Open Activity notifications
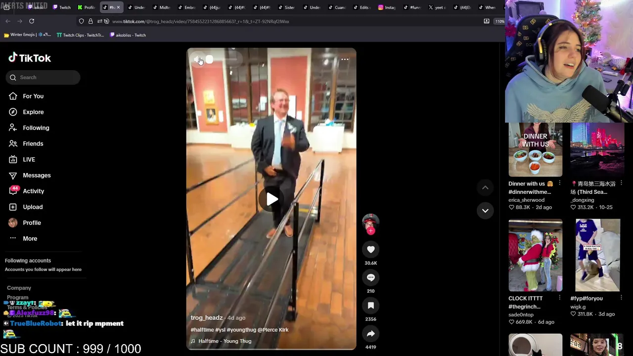The height and width of the screenshot is (356, 633). 27,191
